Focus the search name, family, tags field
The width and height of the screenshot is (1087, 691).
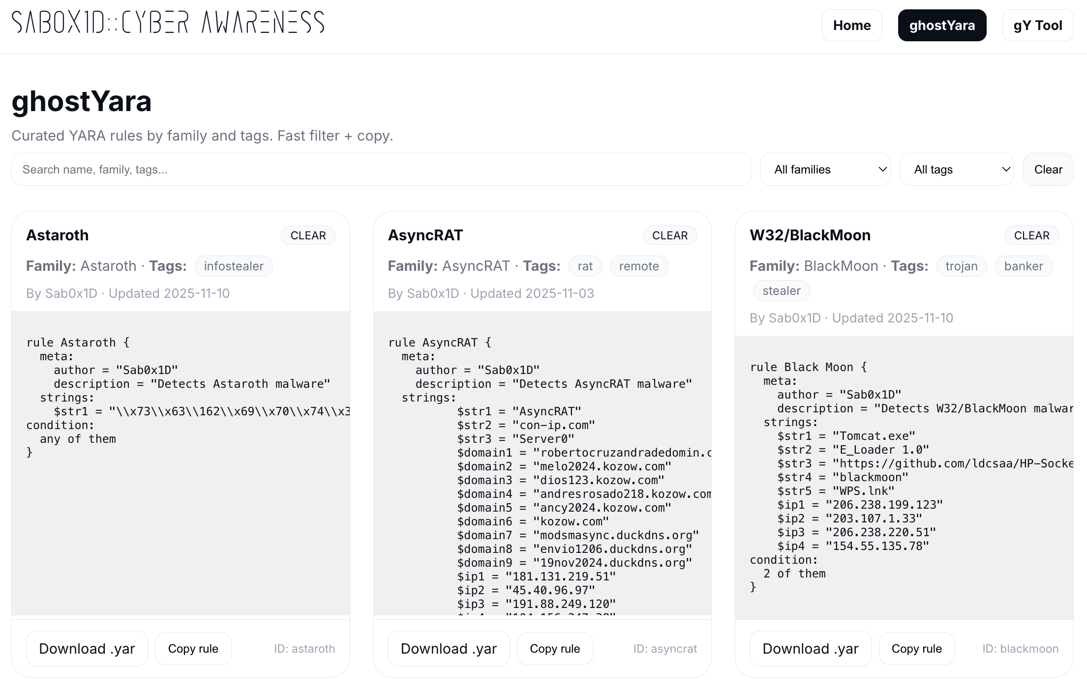(x=381, y=170)
